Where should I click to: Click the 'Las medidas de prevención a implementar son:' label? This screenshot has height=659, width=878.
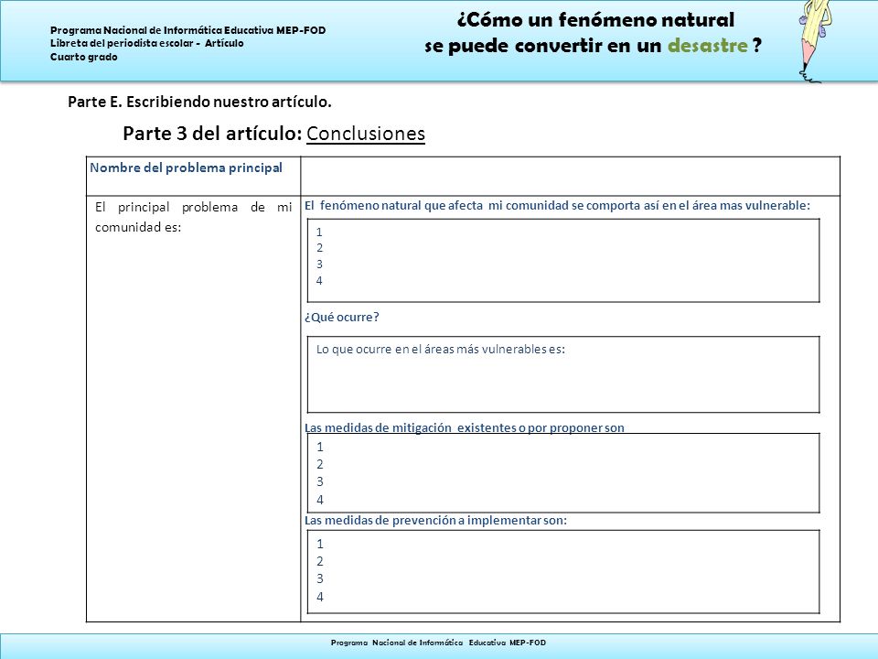point(435,521)
